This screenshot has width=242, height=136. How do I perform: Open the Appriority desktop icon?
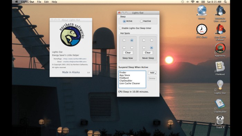[220, 48]
